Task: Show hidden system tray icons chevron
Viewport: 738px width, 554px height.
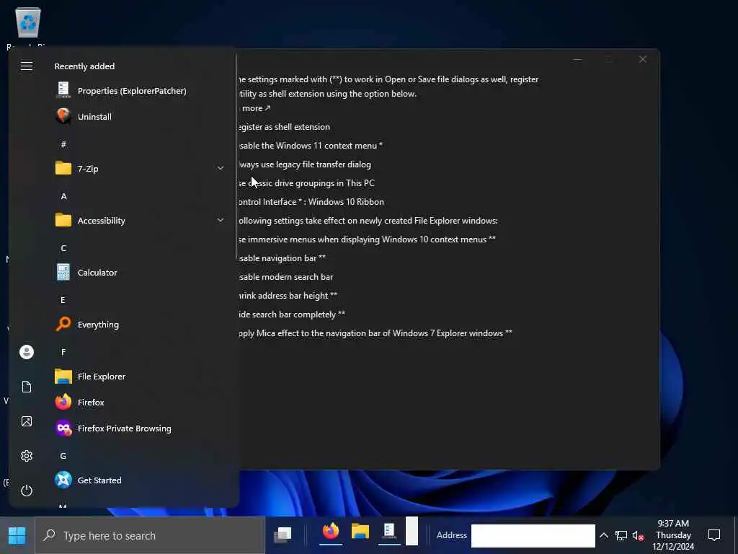Action: [x=604, y=535]
